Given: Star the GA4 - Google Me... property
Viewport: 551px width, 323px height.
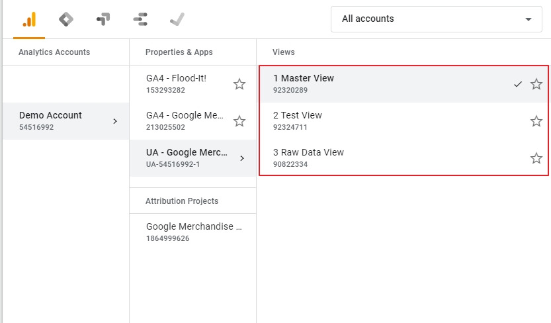Looking at the screenshot, I should (x=239, y=121).
